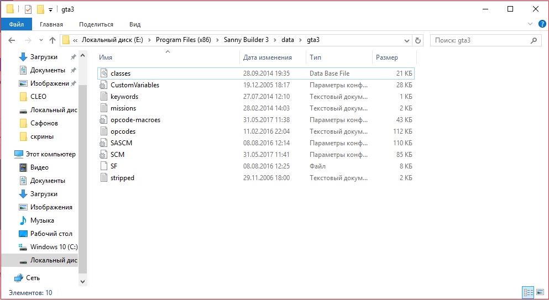Viewport: 549px width, 300px height.
Task: Open the Поделиться ribbon tab
Action: 96,24
